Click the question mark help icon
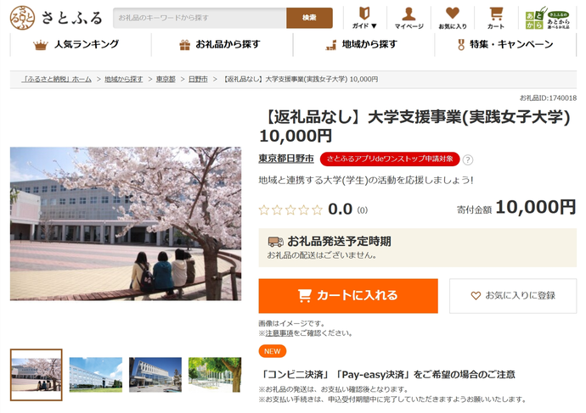Viewport: 586px width, 413px height. click(x=468, y=159)
